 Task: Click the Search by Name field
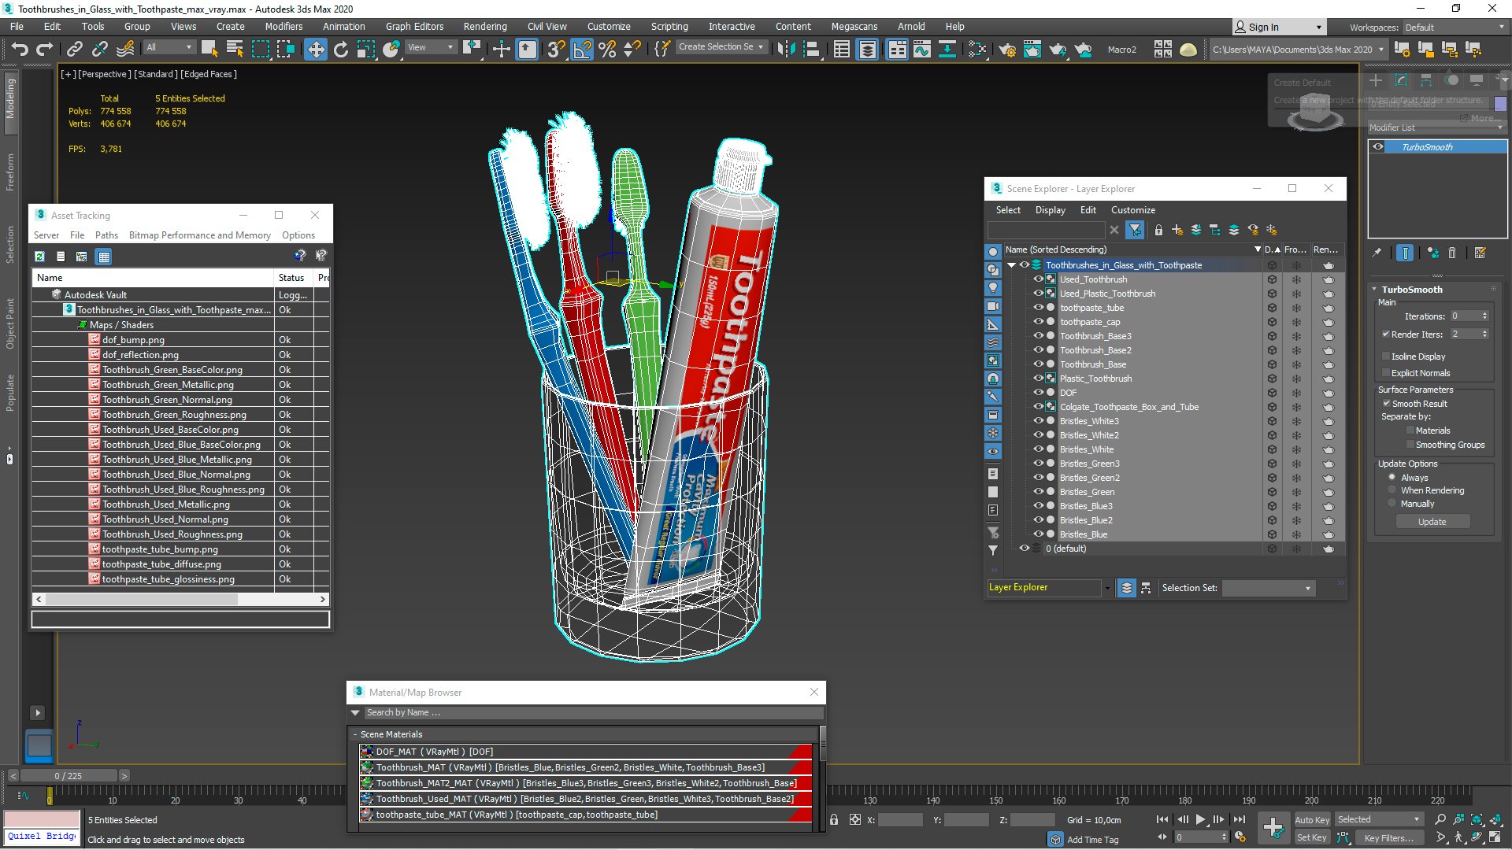click(x=593, y=712)
